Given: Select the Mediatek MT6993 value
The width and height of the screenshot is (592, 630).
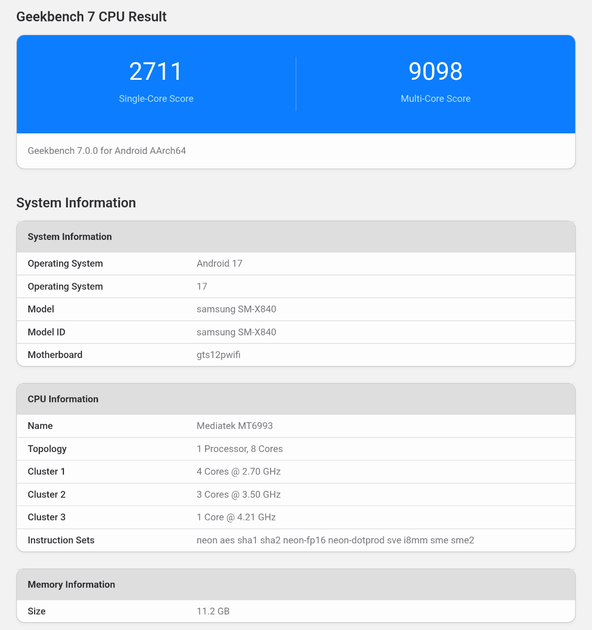Looking at the screenshot, I should 234,426.
